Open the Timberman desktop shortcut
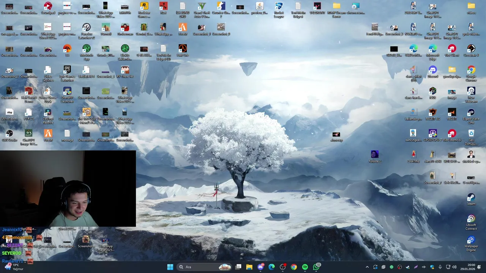486x273 pixels. click(x=125, y=29)
